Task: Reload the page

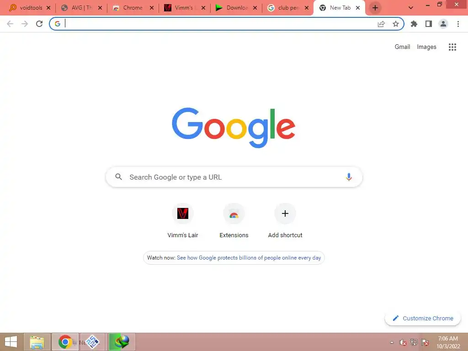Action: [39, 24]
